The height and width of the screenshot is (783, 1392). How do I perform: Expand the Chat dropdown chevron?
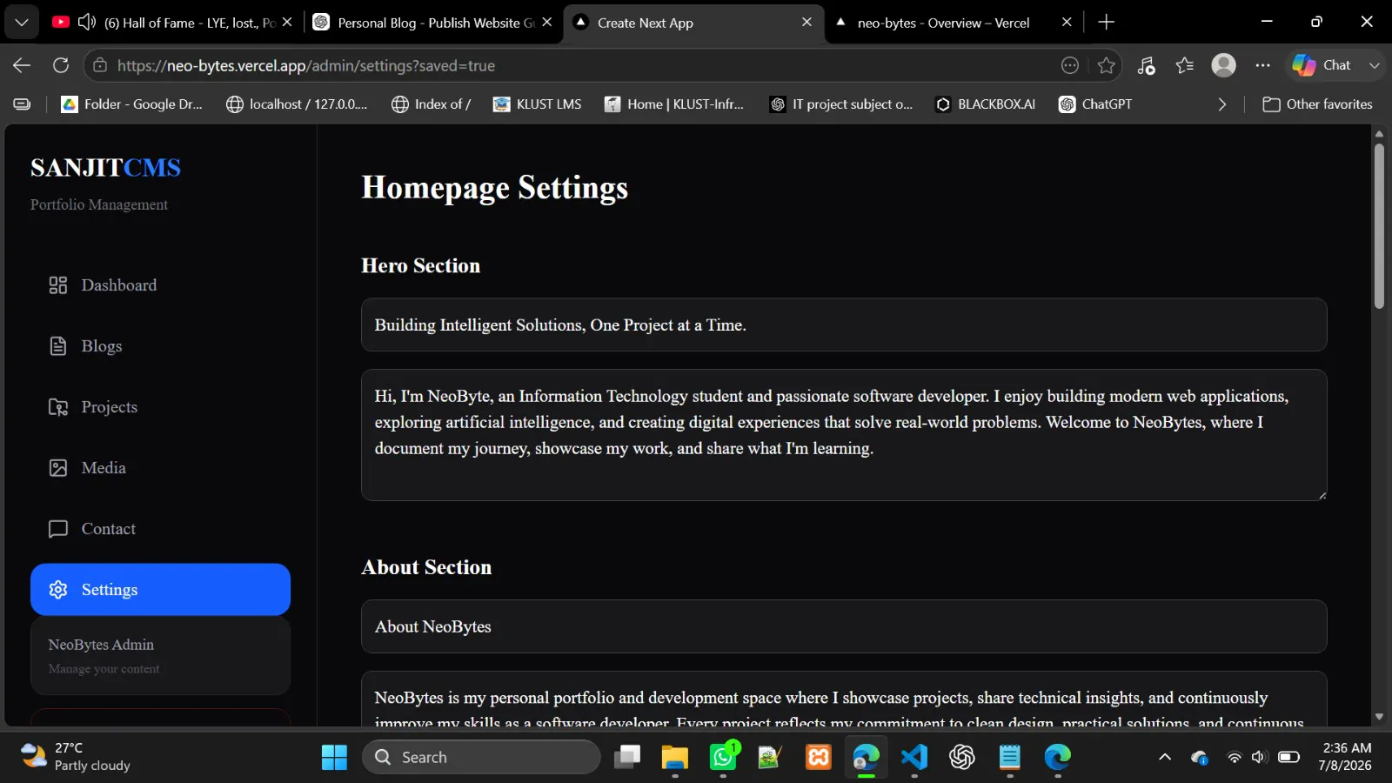coord(1375,65)
